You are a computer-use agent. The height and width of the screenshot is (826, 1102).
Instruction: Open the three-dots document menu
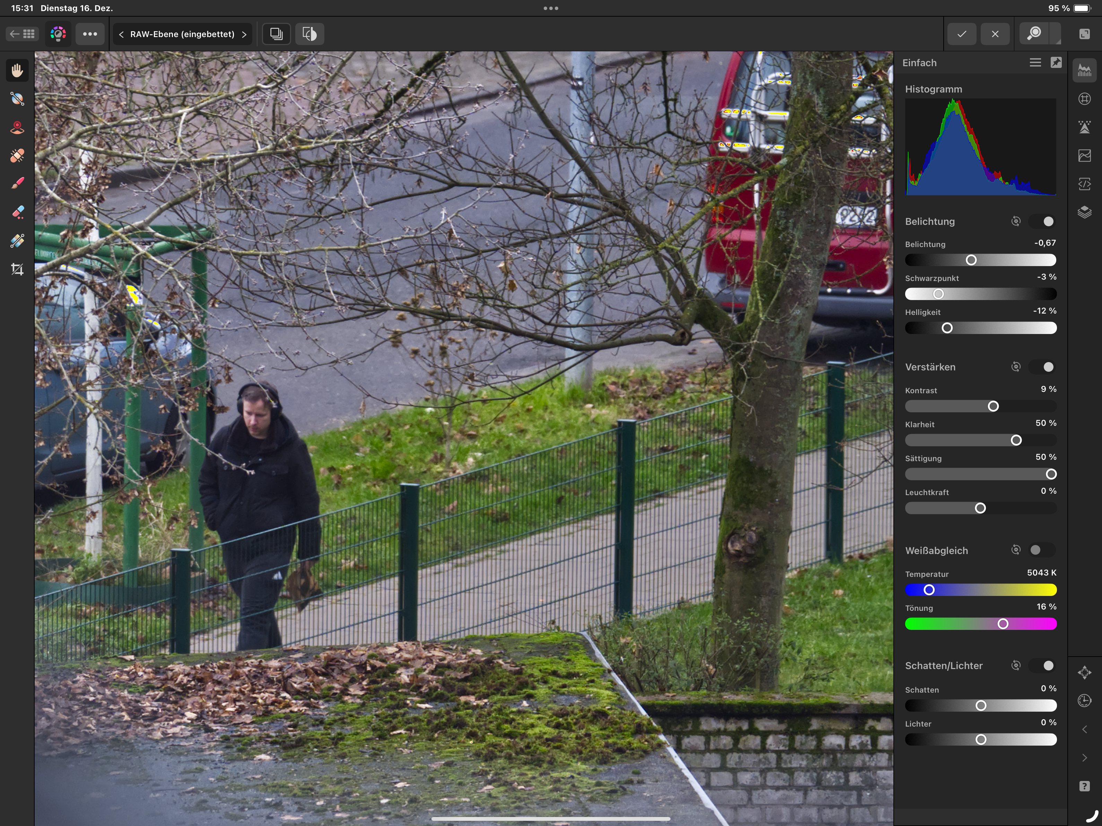point(90,34)
